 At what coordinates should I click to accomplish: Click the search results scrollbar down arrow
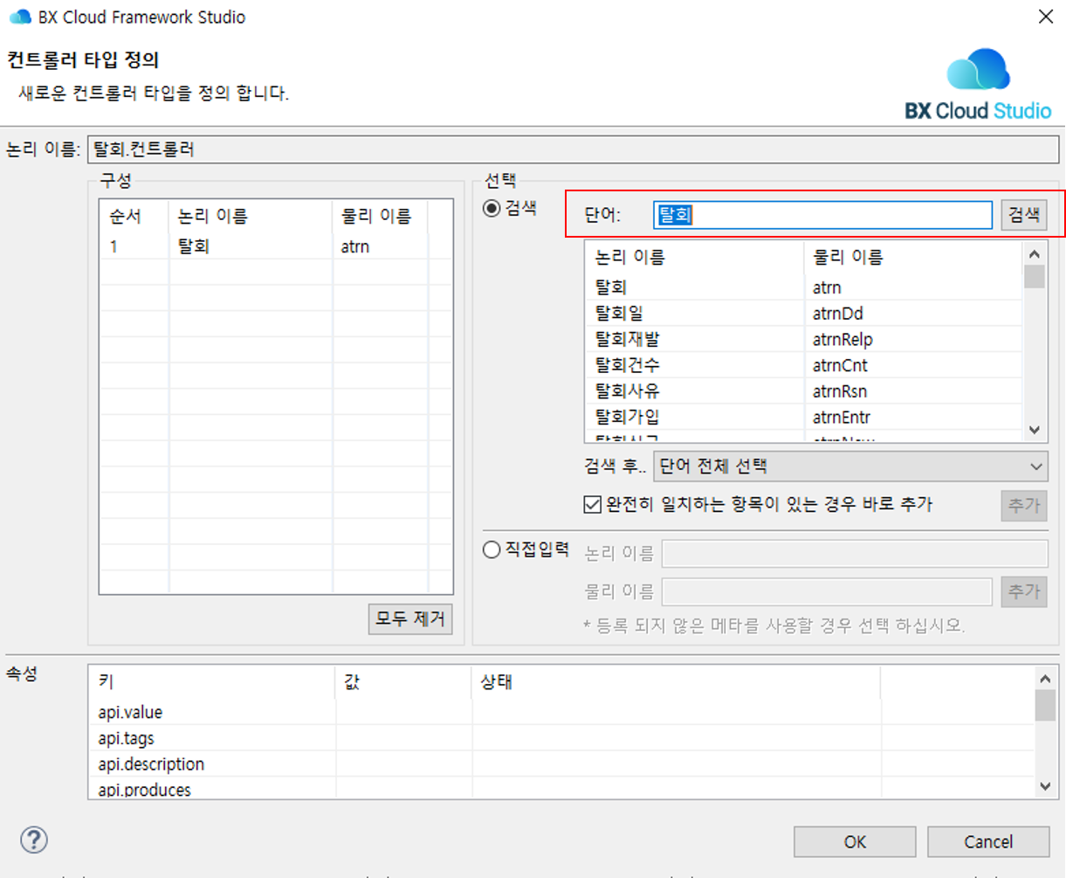coord(1035,430)
